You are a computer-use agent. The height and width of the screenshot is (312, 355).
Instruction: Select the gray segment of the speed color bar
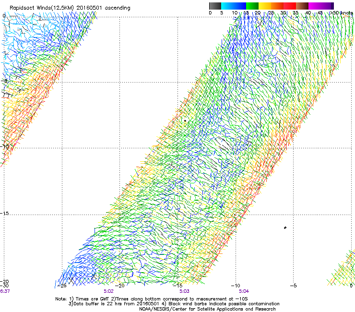pos(215,6)
